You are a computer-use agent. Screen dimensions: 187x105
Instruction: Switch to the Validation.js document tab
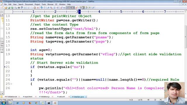45,97
